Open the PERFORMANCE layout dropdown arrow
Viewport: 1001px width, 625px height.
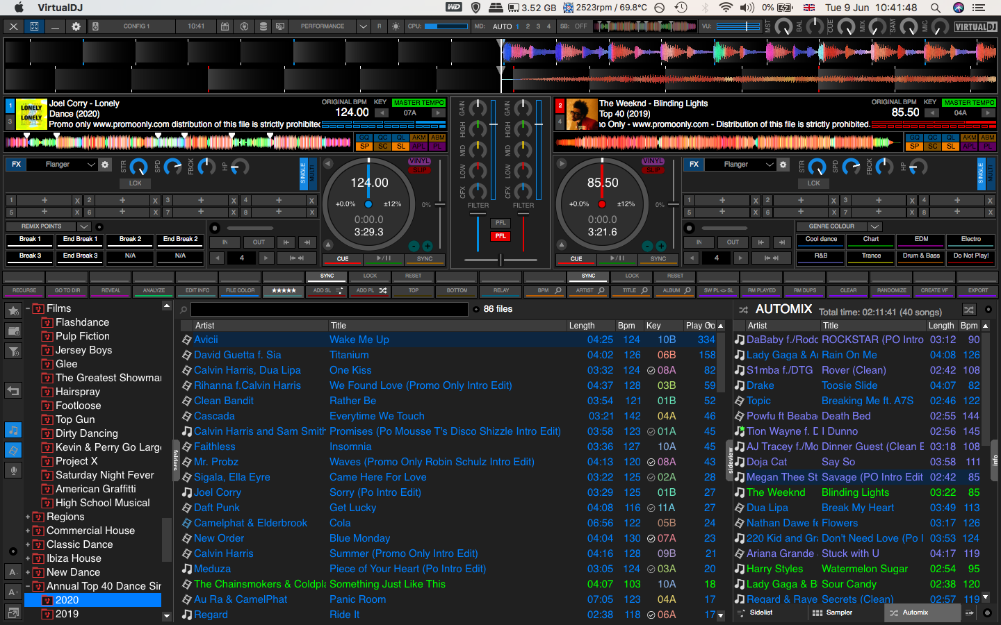[x=363, y=26]
